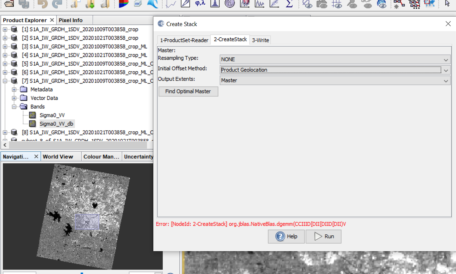This screenshot has height=274, width=456.
Task: Switch to the 3-Write tab
Action: click(260, 40)
